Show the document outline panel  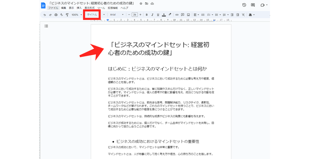(46, 26)
